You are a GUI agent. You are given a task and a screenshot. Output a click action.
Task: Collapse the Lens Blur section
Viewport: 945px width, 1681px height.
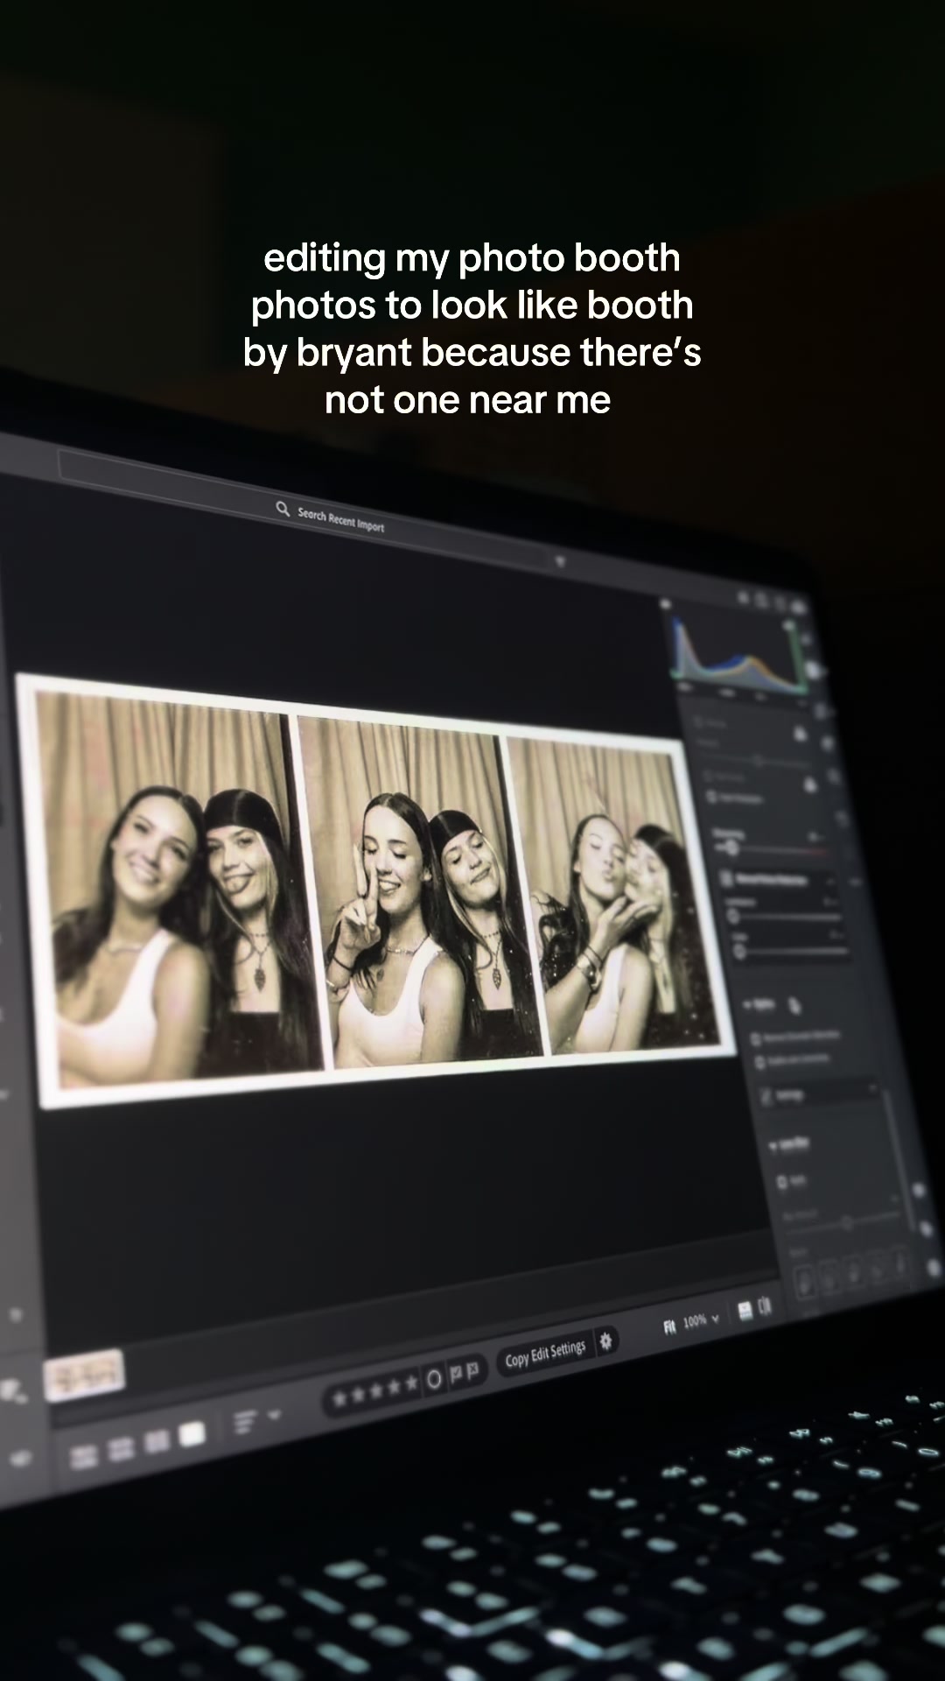pyautogui.click(x=789, y=1143)
